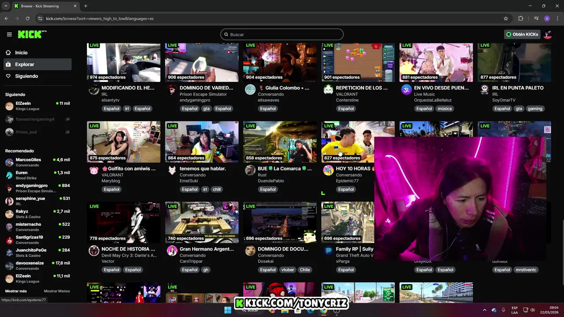
Task: Open endygamingpro recommended channel
Action: (37, 188)
